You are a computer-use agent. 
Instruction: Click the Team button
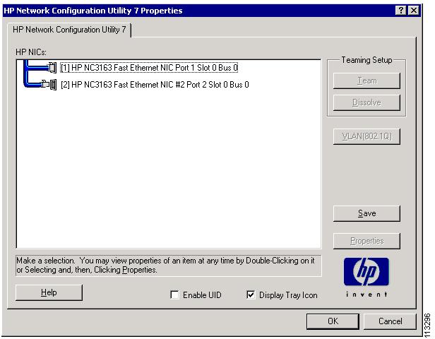367,81
